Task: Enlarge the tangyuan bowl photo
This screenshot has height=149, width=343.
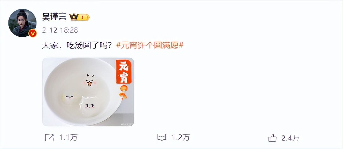Action: tap(88, 92)
